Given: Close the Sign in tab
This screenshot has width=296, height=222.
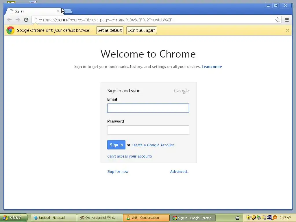Looking at the screenshot, I should tap(58, 11).
